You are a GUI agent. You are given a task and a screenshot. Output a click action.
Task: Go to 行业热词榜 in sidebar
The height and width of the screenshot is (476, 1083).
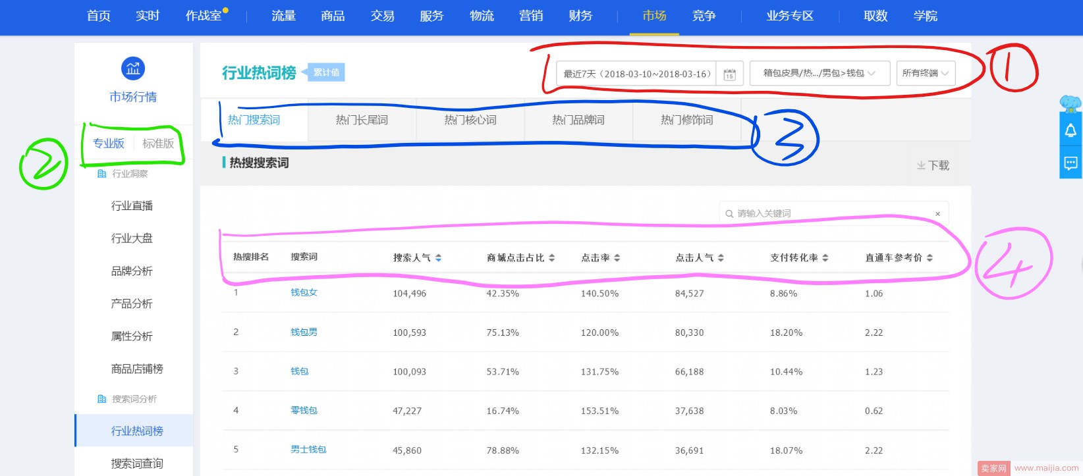click(134, 431)
